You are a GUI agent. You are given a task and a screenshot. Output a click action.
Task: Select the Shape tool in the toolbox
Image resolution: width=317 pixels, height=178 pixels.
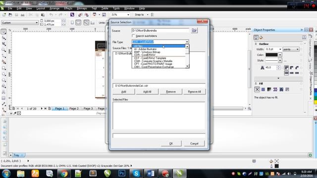tap(3, 38)
